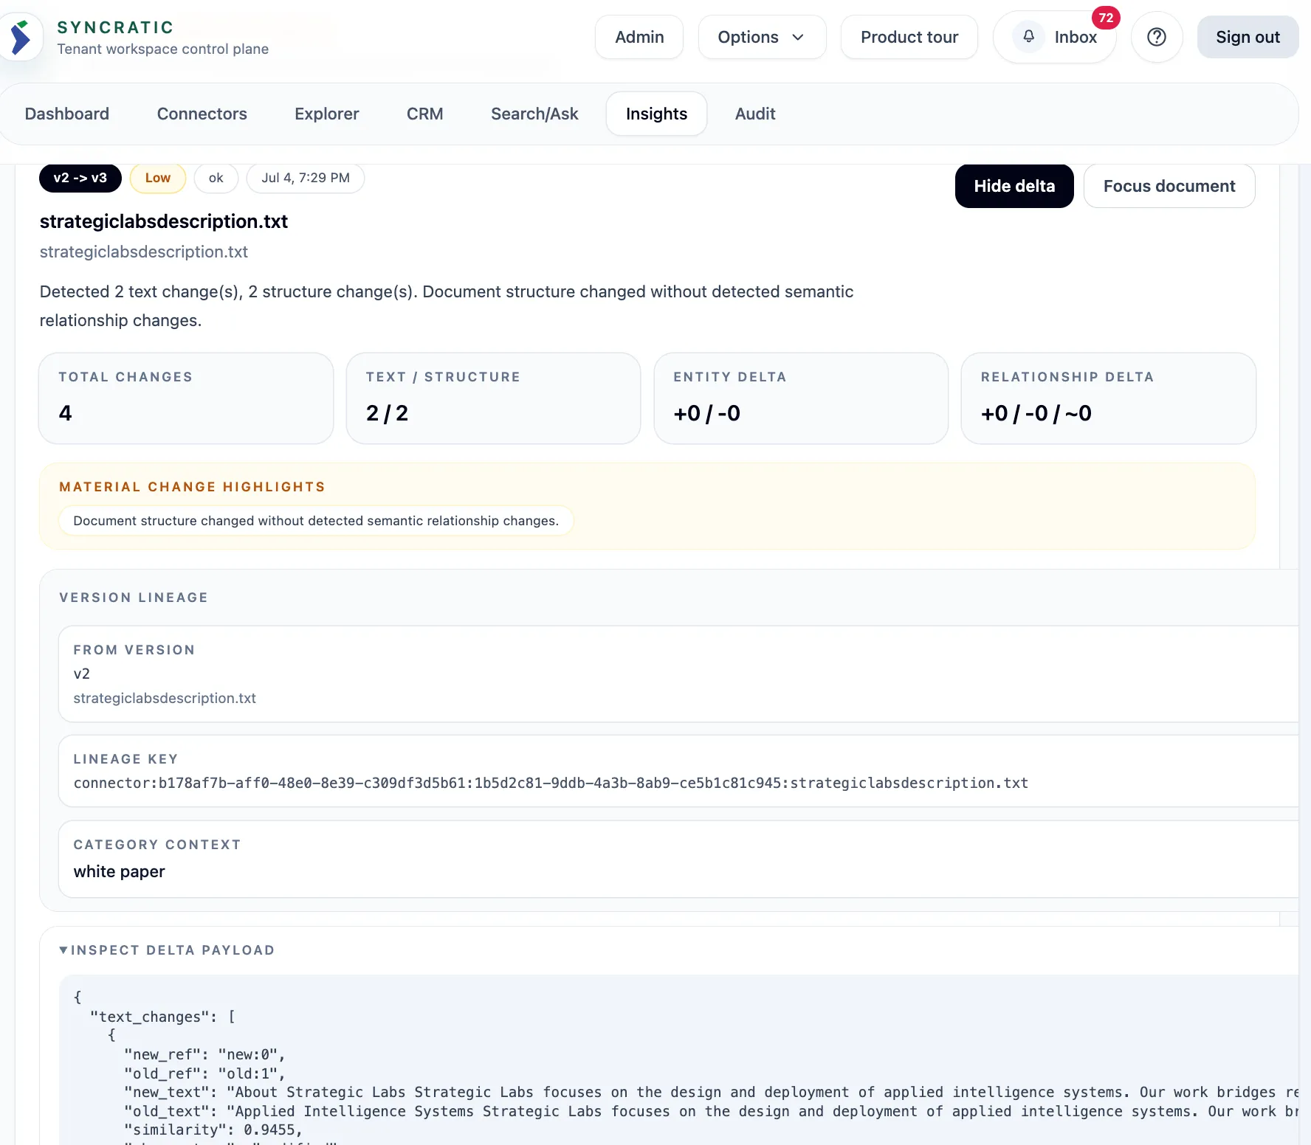
Task: Collapse the Inspect Delta Payload triangle
Action: point(63,949)
